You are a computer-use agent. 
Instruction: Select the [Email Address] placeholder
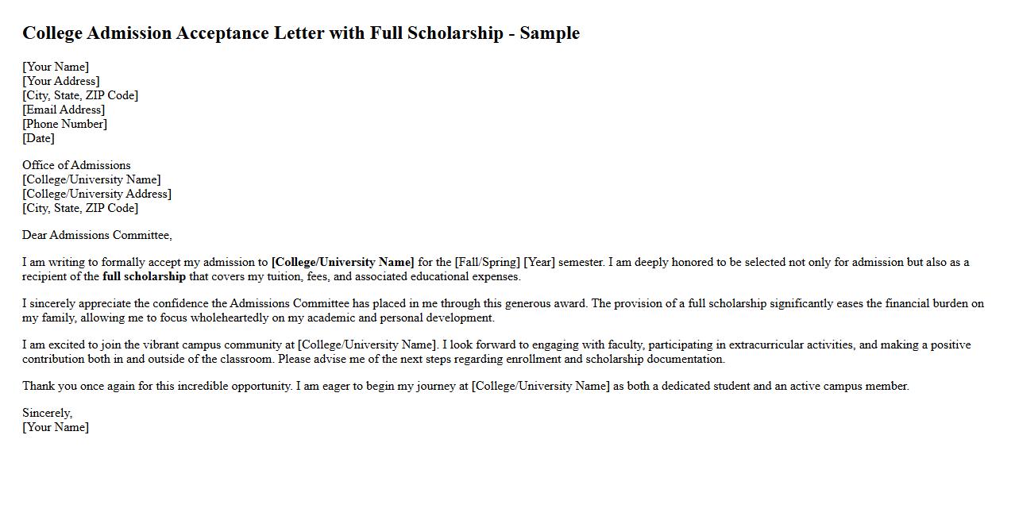point(64,110)
